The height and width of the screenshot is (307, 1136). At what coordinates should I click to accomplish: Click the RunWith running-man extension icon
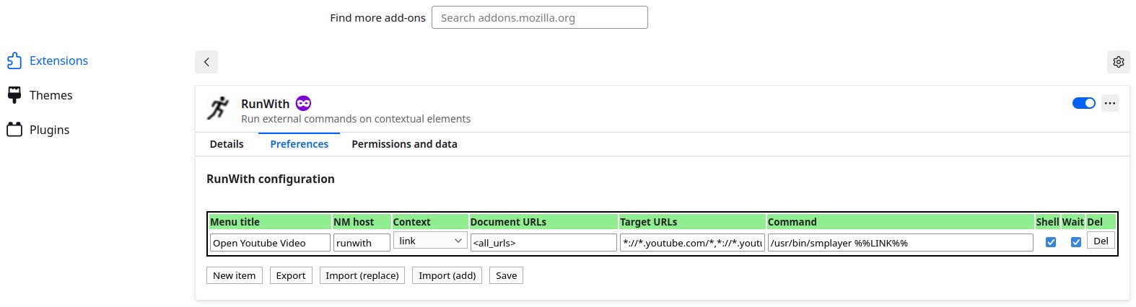(x=218, y=108)
